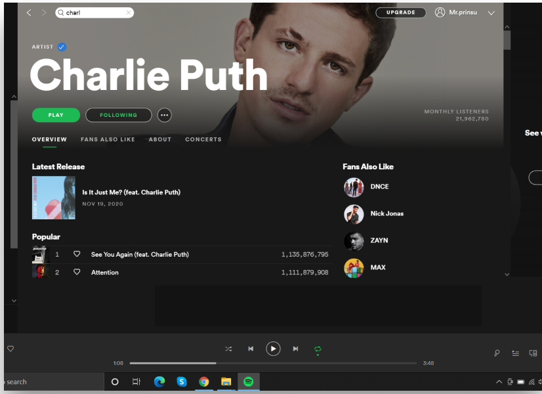The width and height of the screenshot is (542, 394).
Task: Click the Upgrade button
Action: coord(401,12)
